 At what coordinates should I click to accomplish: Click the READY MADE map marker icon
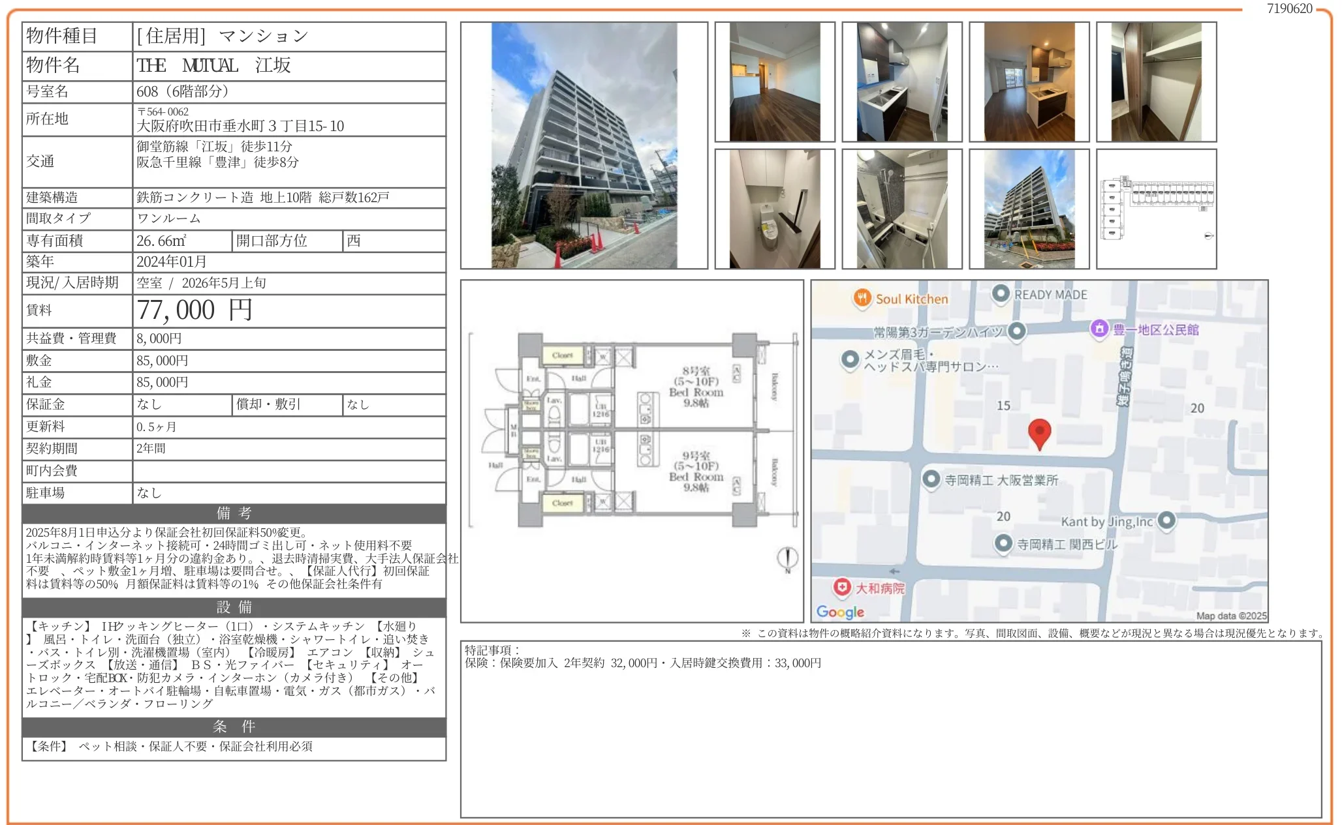click(x=1001, y=293)
